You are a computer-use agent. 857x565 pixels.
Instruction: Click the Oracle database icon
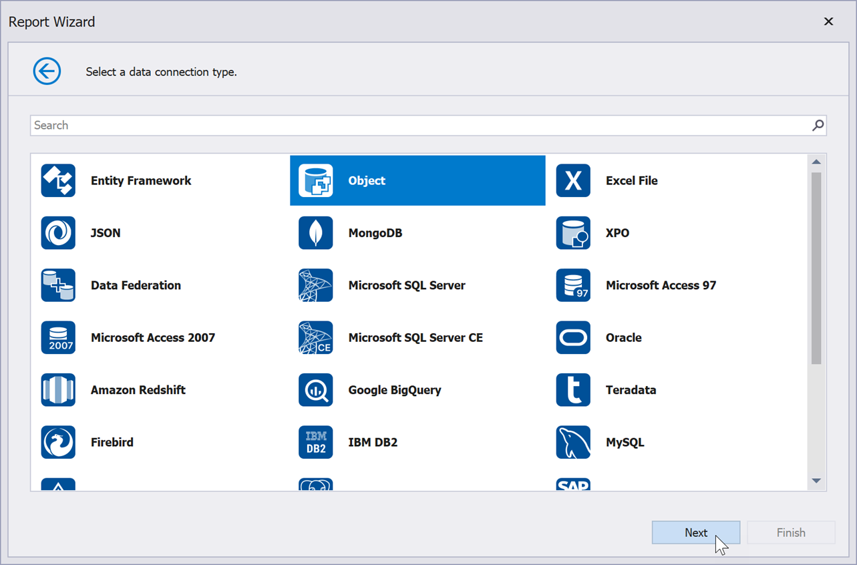click(572, 337)
